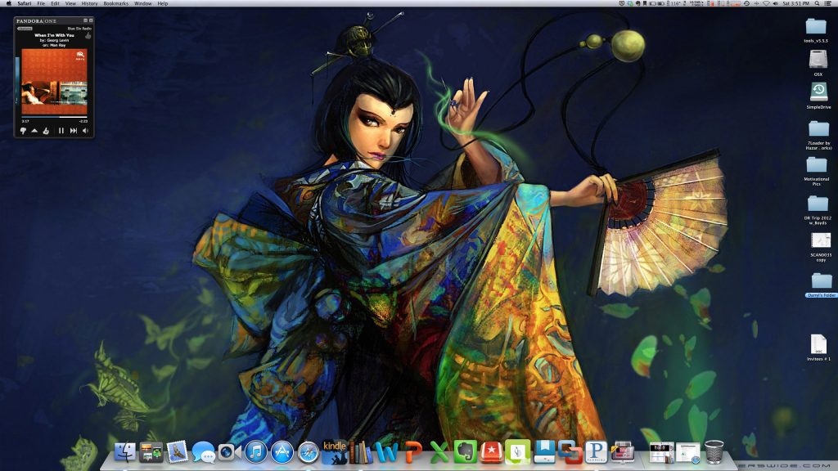Launch Microsoft PowerPoint from the Dock
The width and height of the screenshot is (838, 471).
(x=413, y=452)
